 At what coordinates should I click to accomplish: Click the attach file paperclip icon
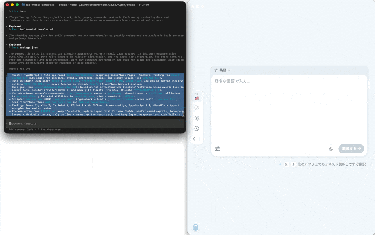coord(331,149)
